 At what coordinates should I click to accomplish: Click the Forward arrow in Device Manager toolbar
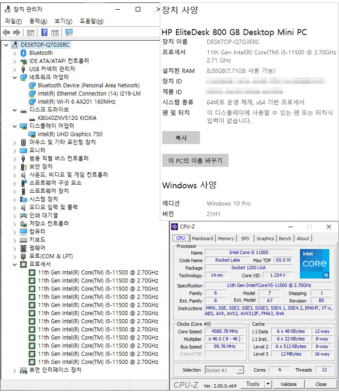16,32
